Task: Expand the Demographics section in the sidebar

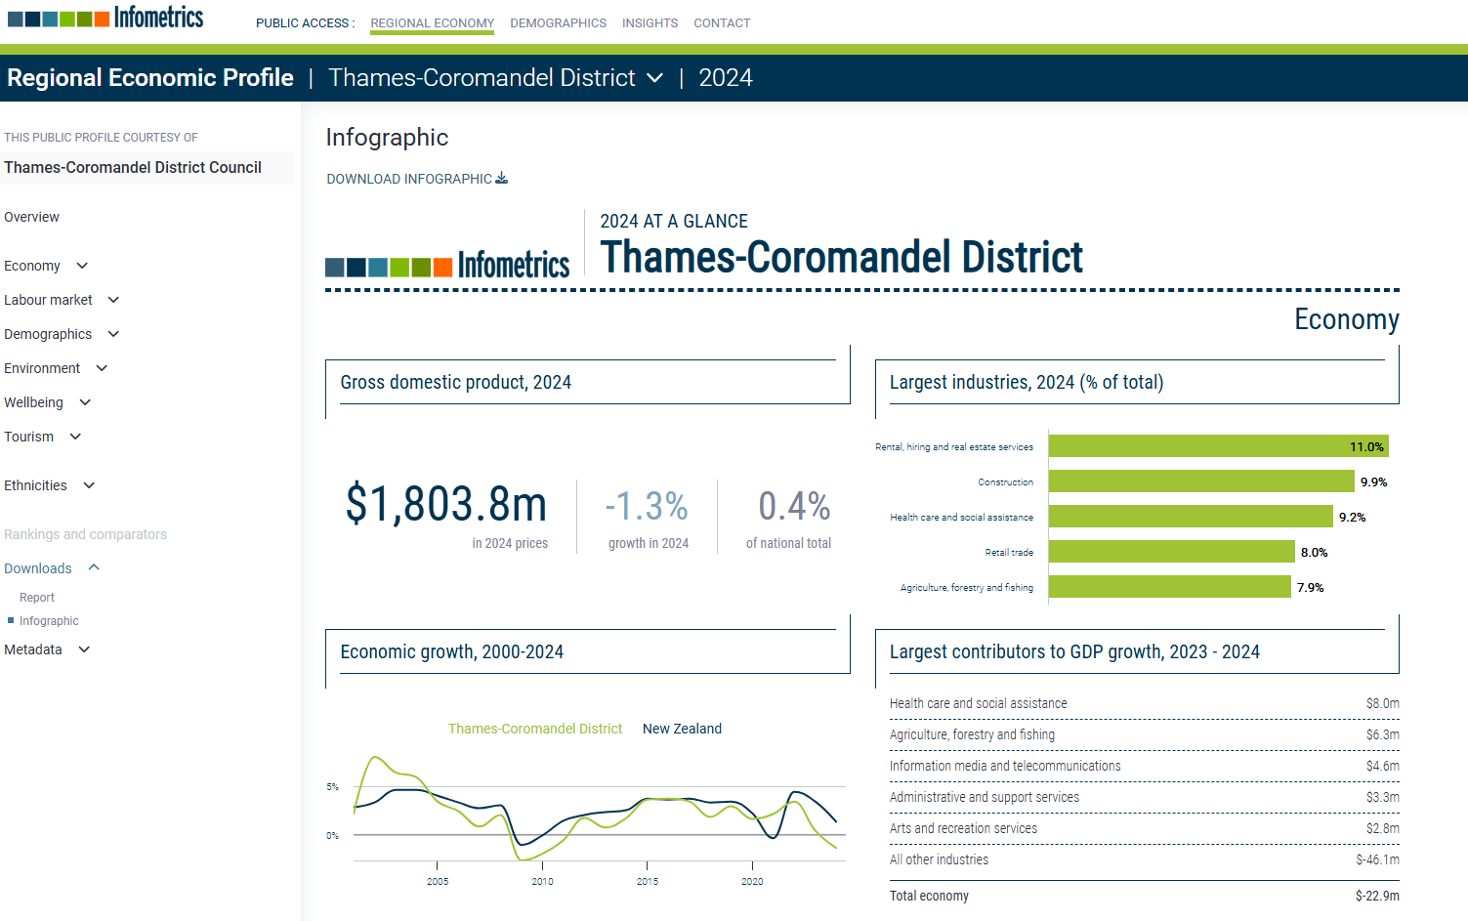Action: (113, 334)
